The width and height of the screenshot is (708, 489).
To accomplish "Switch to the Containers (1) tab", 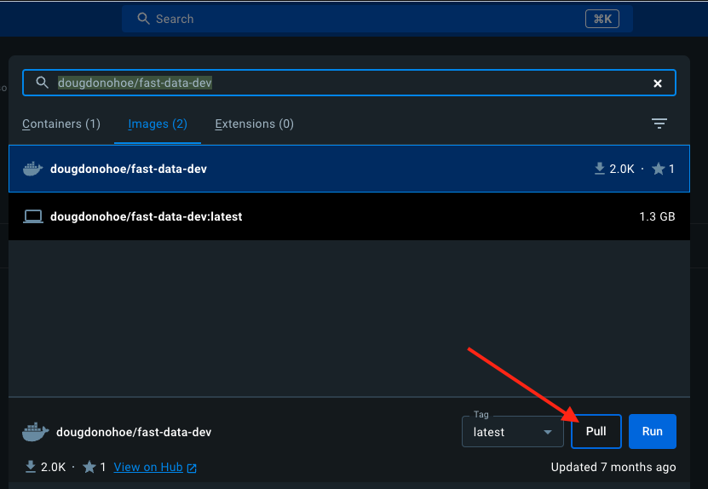I will pyautogui.click(x=61, y=124).
